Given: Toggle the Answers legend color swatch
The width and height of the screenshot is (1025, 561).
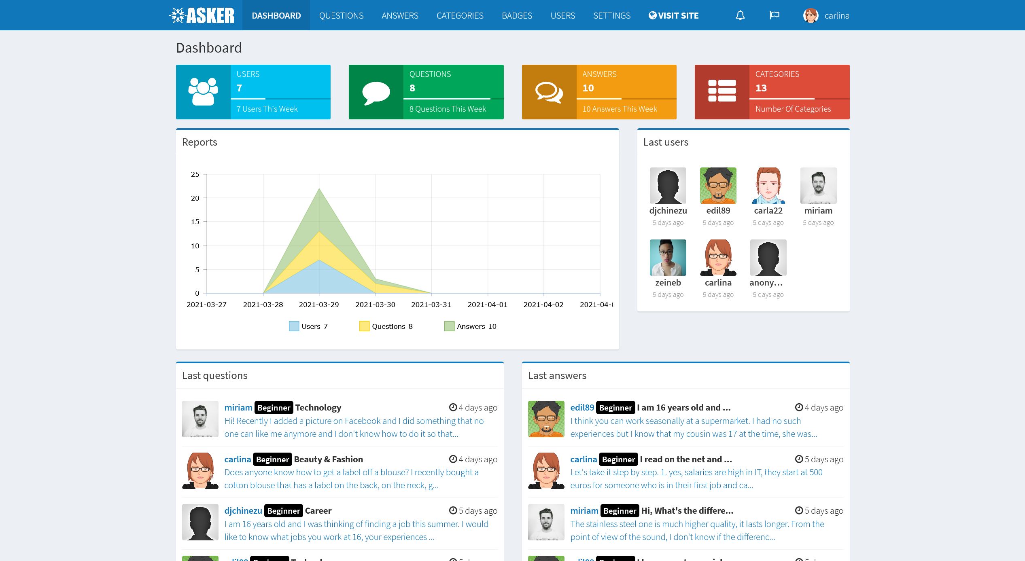Looking at the screenshot, I should point(449,326).
